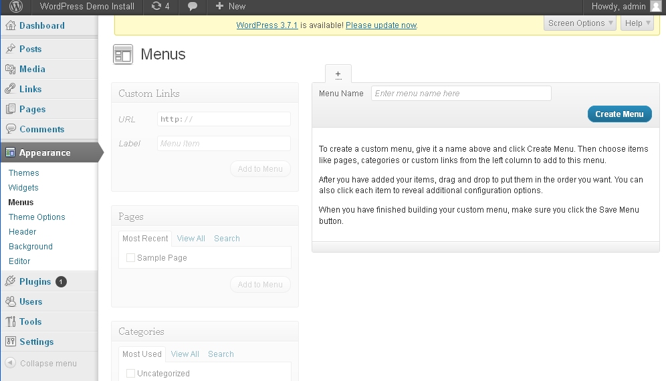
Task: Click Add to Menu under Pages
Action: click(260, 284)
